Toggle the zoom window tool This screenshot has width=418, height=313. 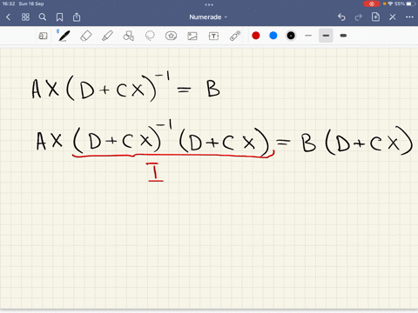coord(43,36)
